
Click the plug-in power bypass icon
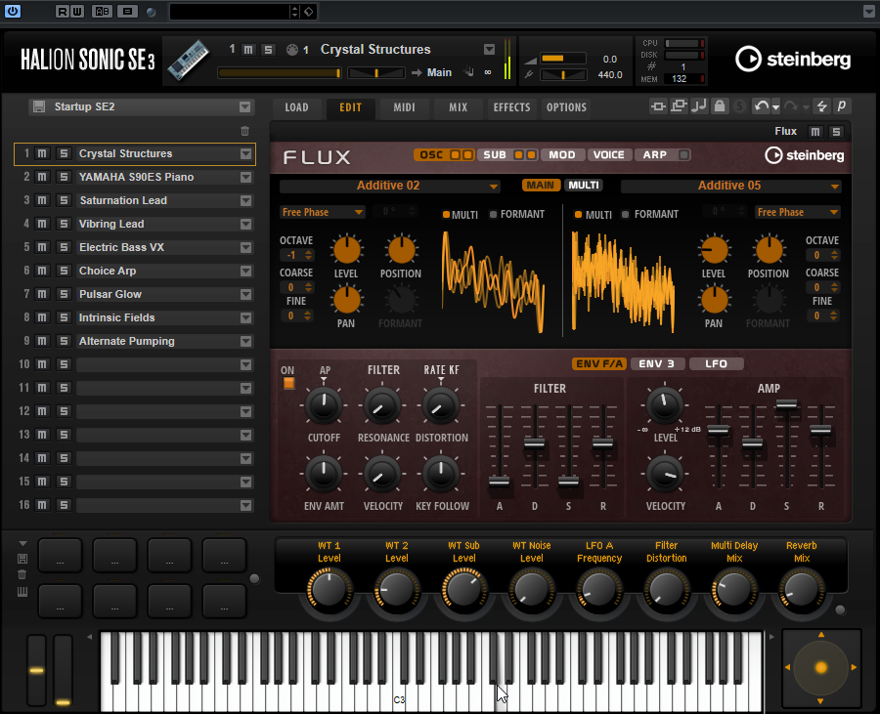point(13,11)
